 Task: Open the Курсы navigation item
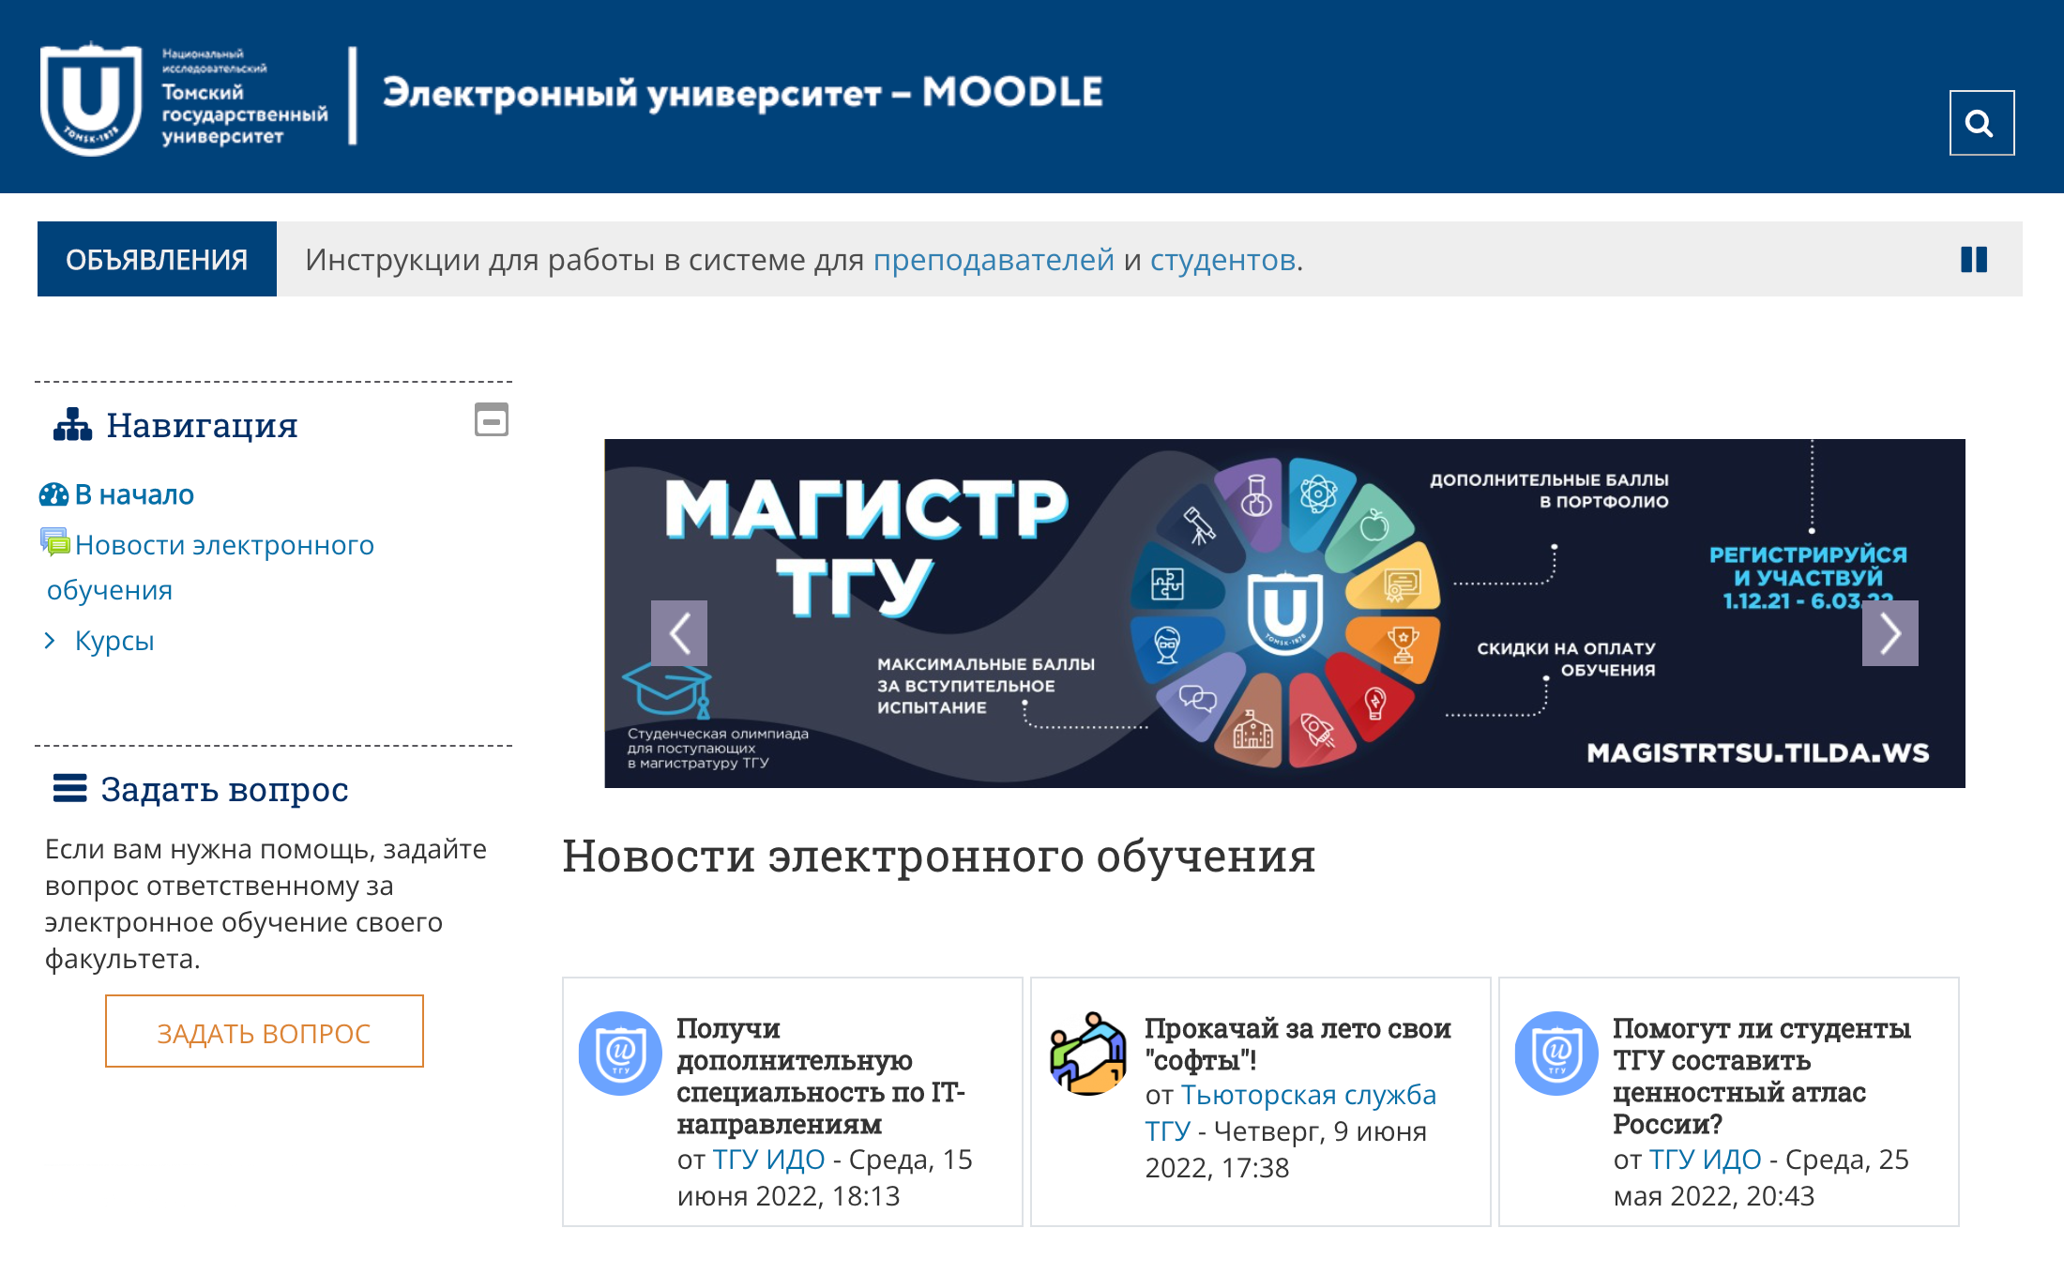point(114,641)
